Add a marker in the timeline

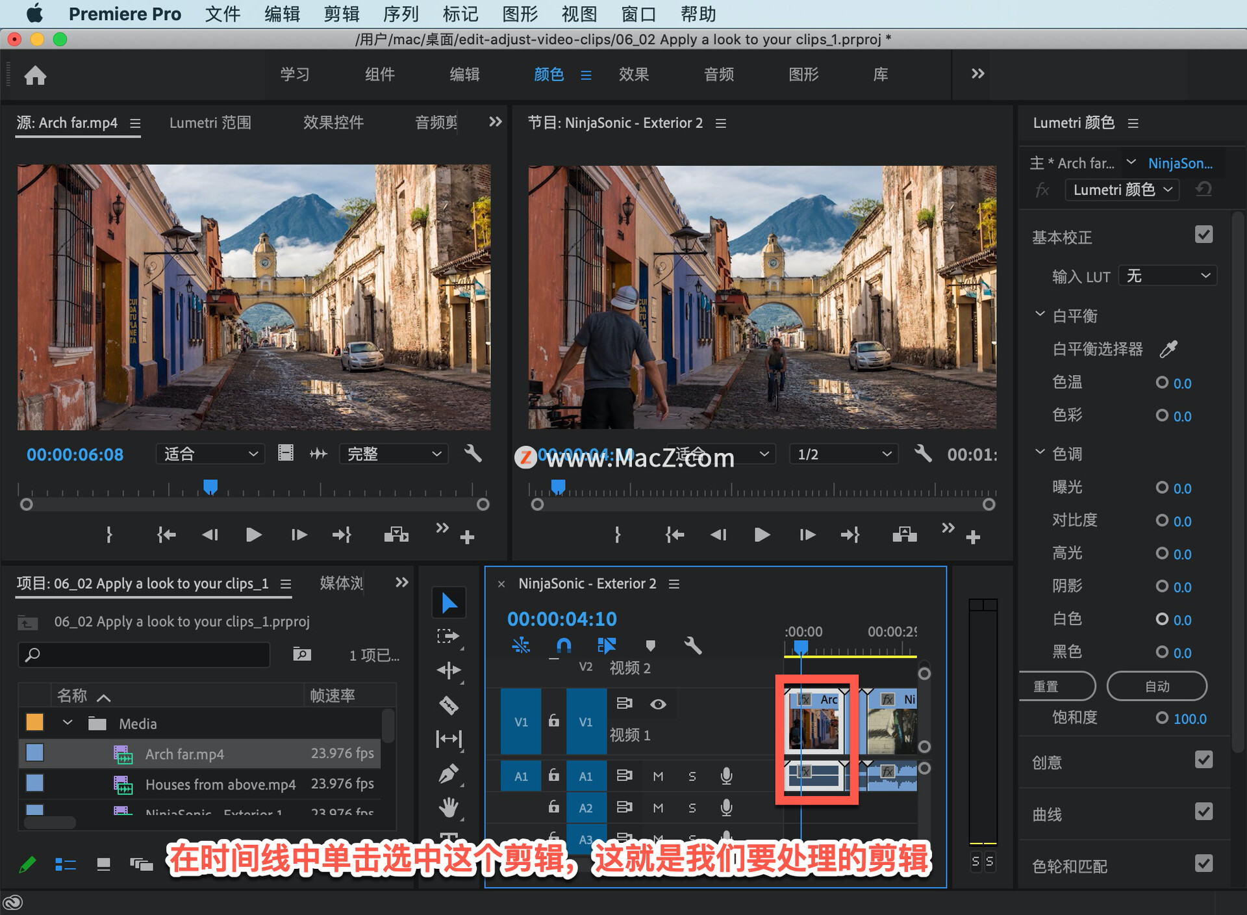[x=650, y=645]
